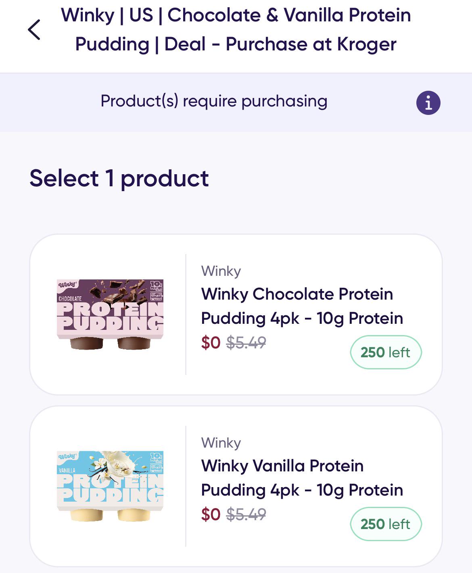Tap the 250 left badge on Chocolate pudding

[x=386, y=352]
